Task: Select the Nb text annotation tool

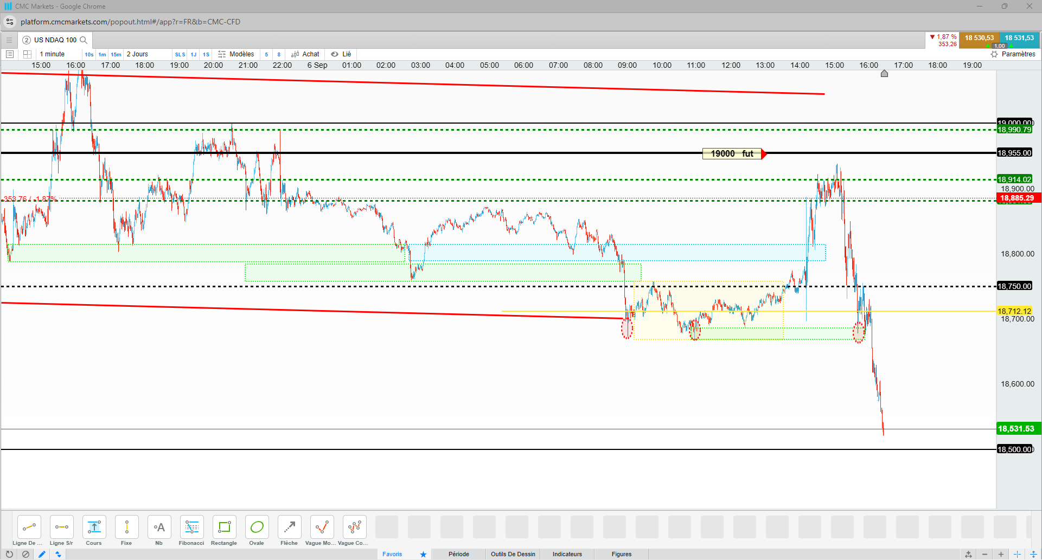Action: [x=159, y=527]
